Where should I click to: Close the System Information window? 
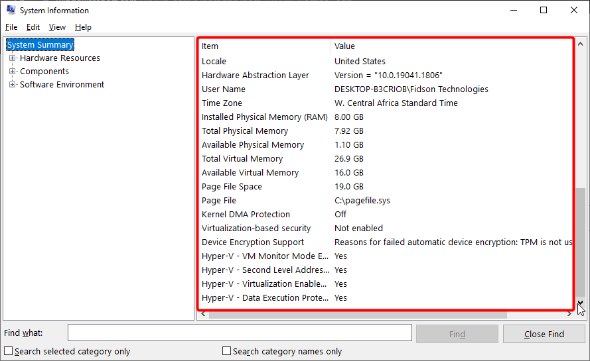point(574,10)
